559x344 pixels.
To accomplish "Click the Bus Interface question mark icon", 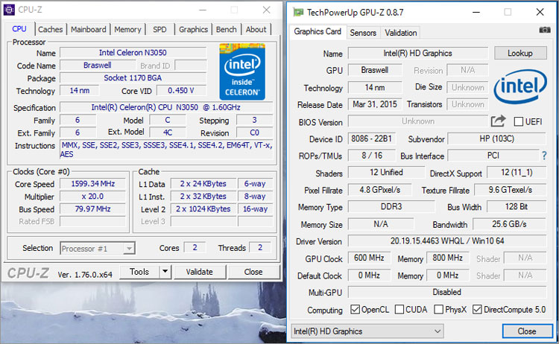I will pos(544,156).
